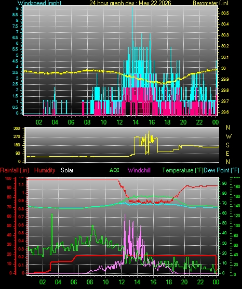The image size is (242, 289).
Task: Click the Windspeed (mph) axis title
Action: pyautogui.click(x=39, y=3)
